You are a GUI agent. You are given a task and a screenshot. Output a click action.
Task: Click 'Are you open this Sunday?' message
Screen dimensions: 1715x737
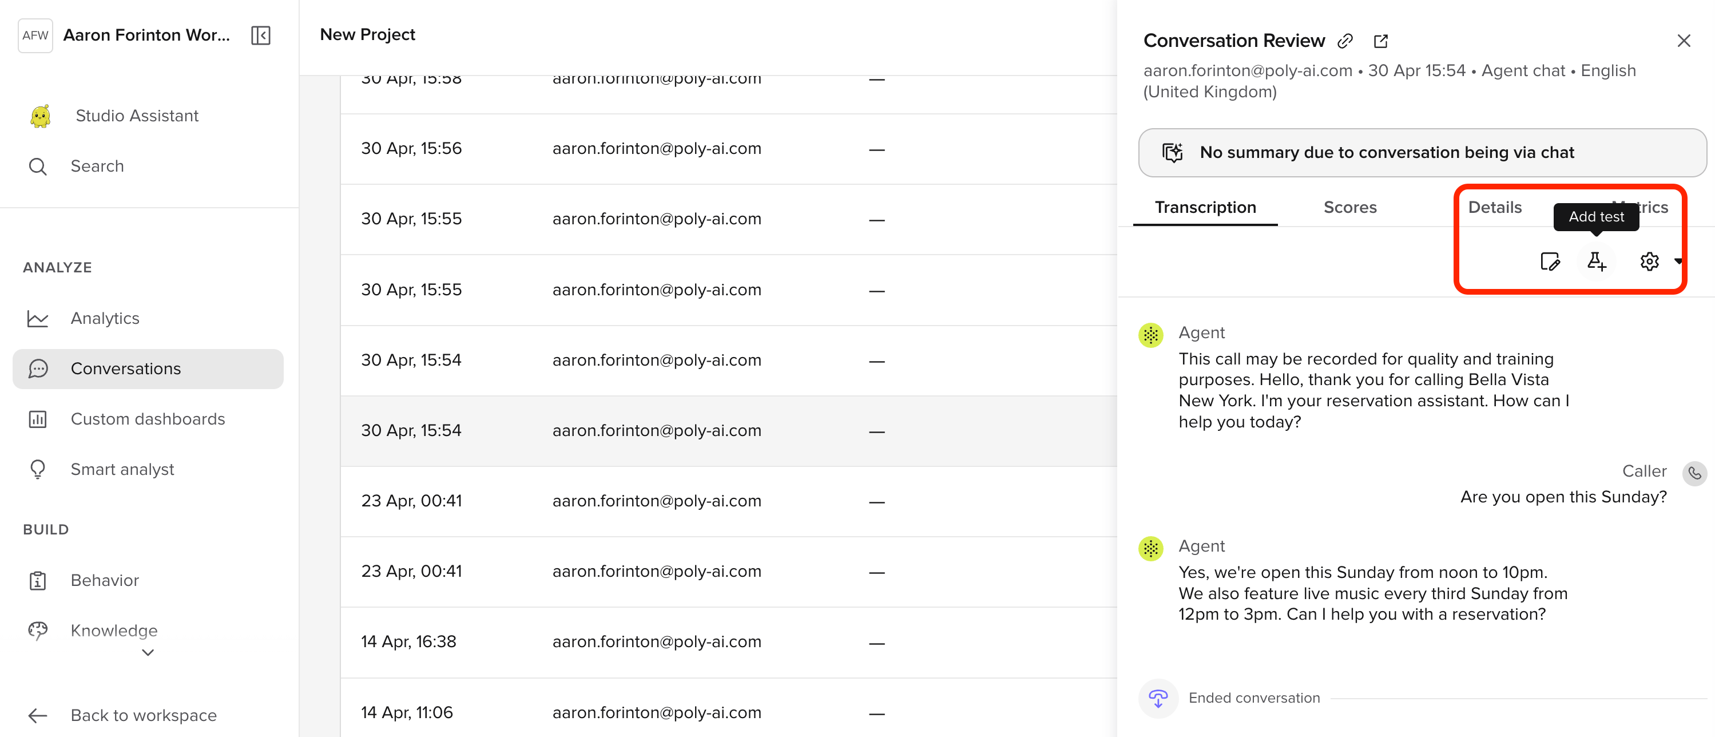pos(1563,497)
